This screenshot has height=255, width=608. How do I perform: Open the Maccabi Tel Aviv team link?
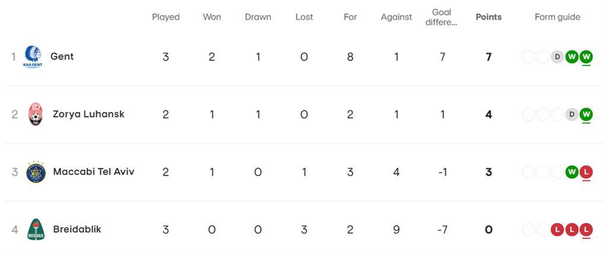pyautogui.click(x=94, y=172)
